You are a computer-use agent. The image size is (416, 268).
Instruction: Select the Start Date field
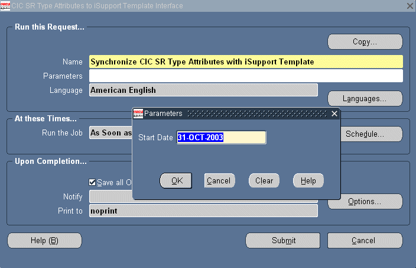[x=221, y=137]
